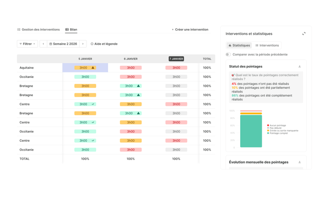
Task: Download the Statut des pointages chart
Action: click(x=300, y=67)
